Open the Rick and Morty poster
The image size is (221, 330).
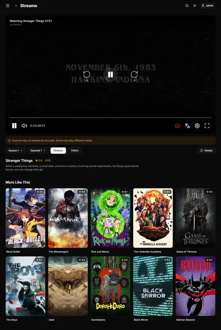point(110,218)
